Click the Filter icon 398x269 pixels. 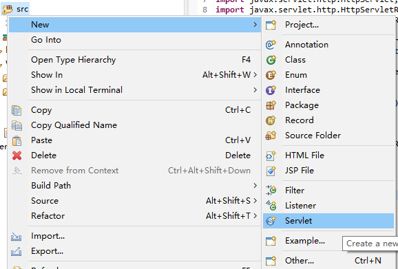(271, 191)
